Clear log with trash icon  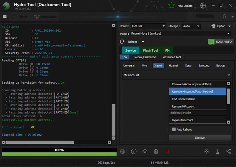click(x=156, y=152)
